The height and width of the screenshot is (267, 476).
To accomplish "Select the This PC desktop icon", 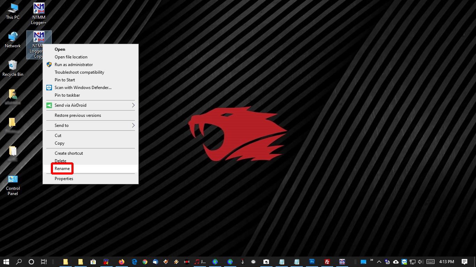I will (13, 11).
